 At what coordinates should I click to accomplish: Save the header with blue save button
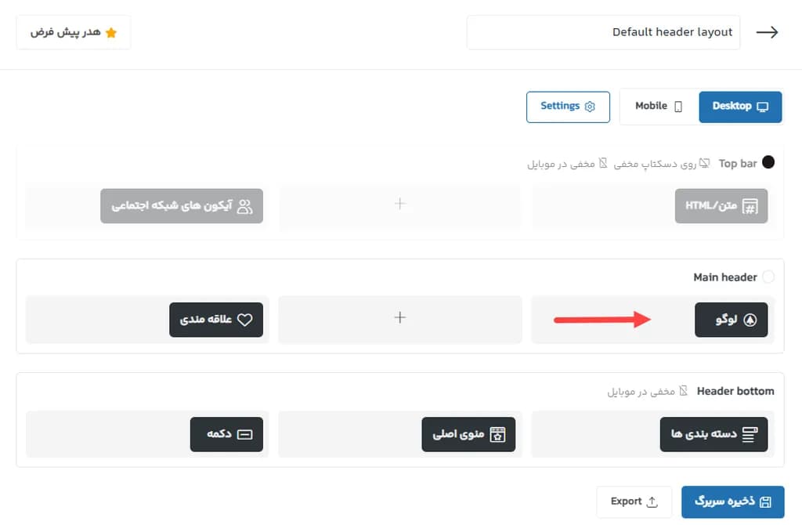pyautogui.click(x=732, y=502)
